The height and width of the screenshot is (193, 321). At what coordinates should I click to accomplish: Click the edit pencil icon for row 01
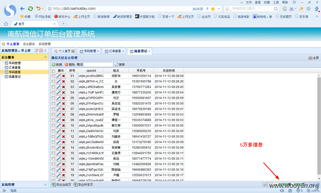[x=58, y=76]
